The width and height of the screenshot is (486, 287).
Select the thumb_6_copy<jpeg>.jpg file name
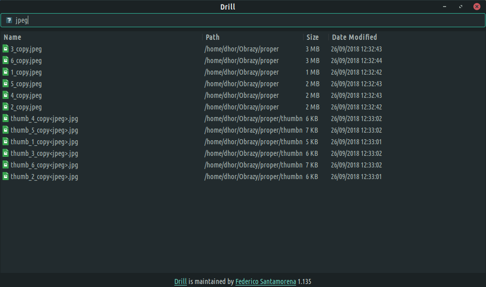click(x=44, y=165)
